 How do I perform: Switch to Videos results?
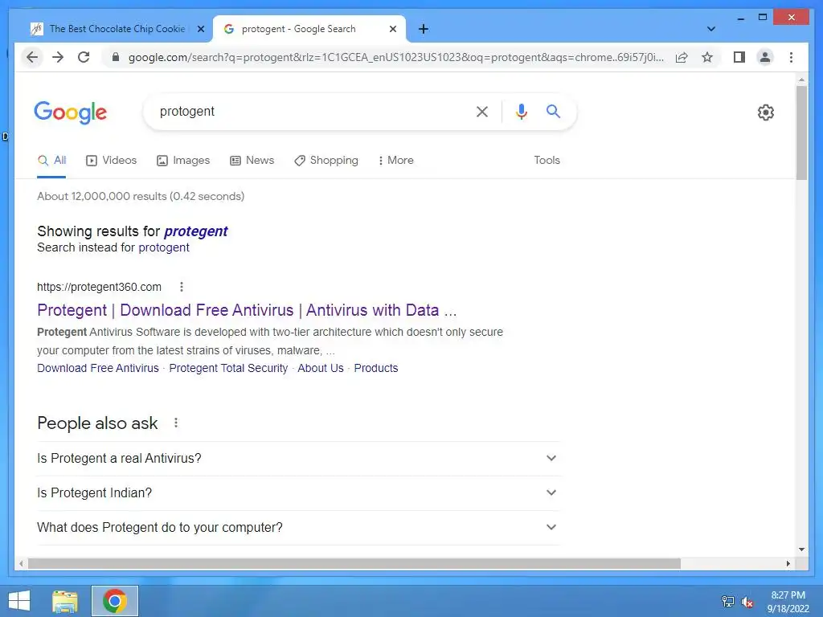tap(111, 161)
